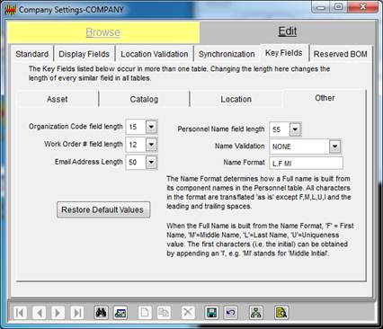Save changes with floppy disk icon

click(x=211, y=313)
